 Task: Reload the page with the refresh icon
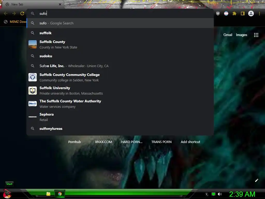pyautogui.click(x=22, y=13)
